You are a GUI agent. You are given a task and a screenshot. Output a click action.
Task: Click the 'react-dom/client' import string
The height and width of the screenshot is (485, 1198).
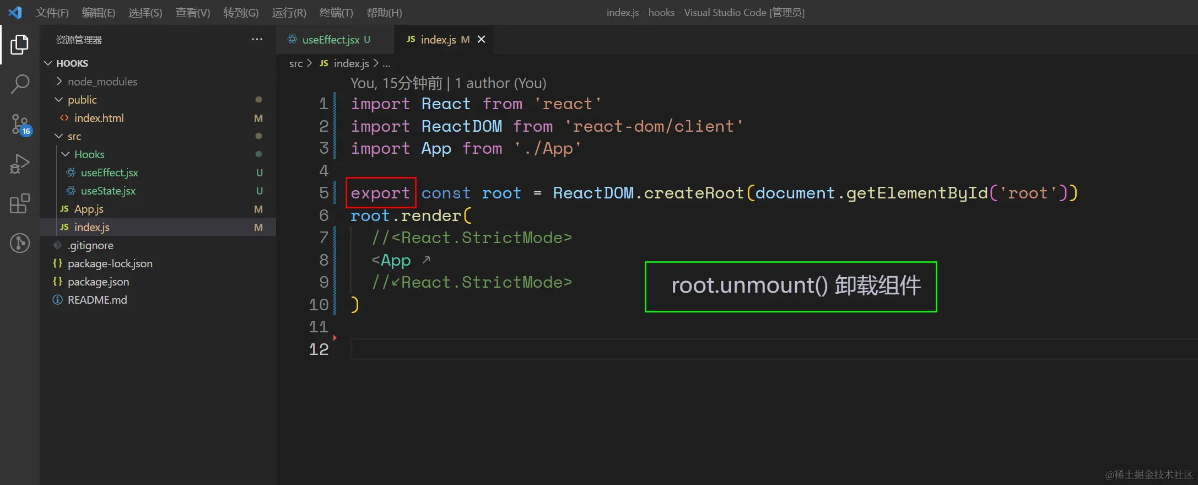point(654,126)
